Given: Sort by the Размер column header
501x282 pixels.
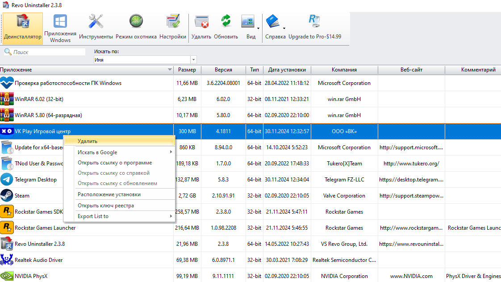Looking at the screenshot, I should click(x=187, y=70).
